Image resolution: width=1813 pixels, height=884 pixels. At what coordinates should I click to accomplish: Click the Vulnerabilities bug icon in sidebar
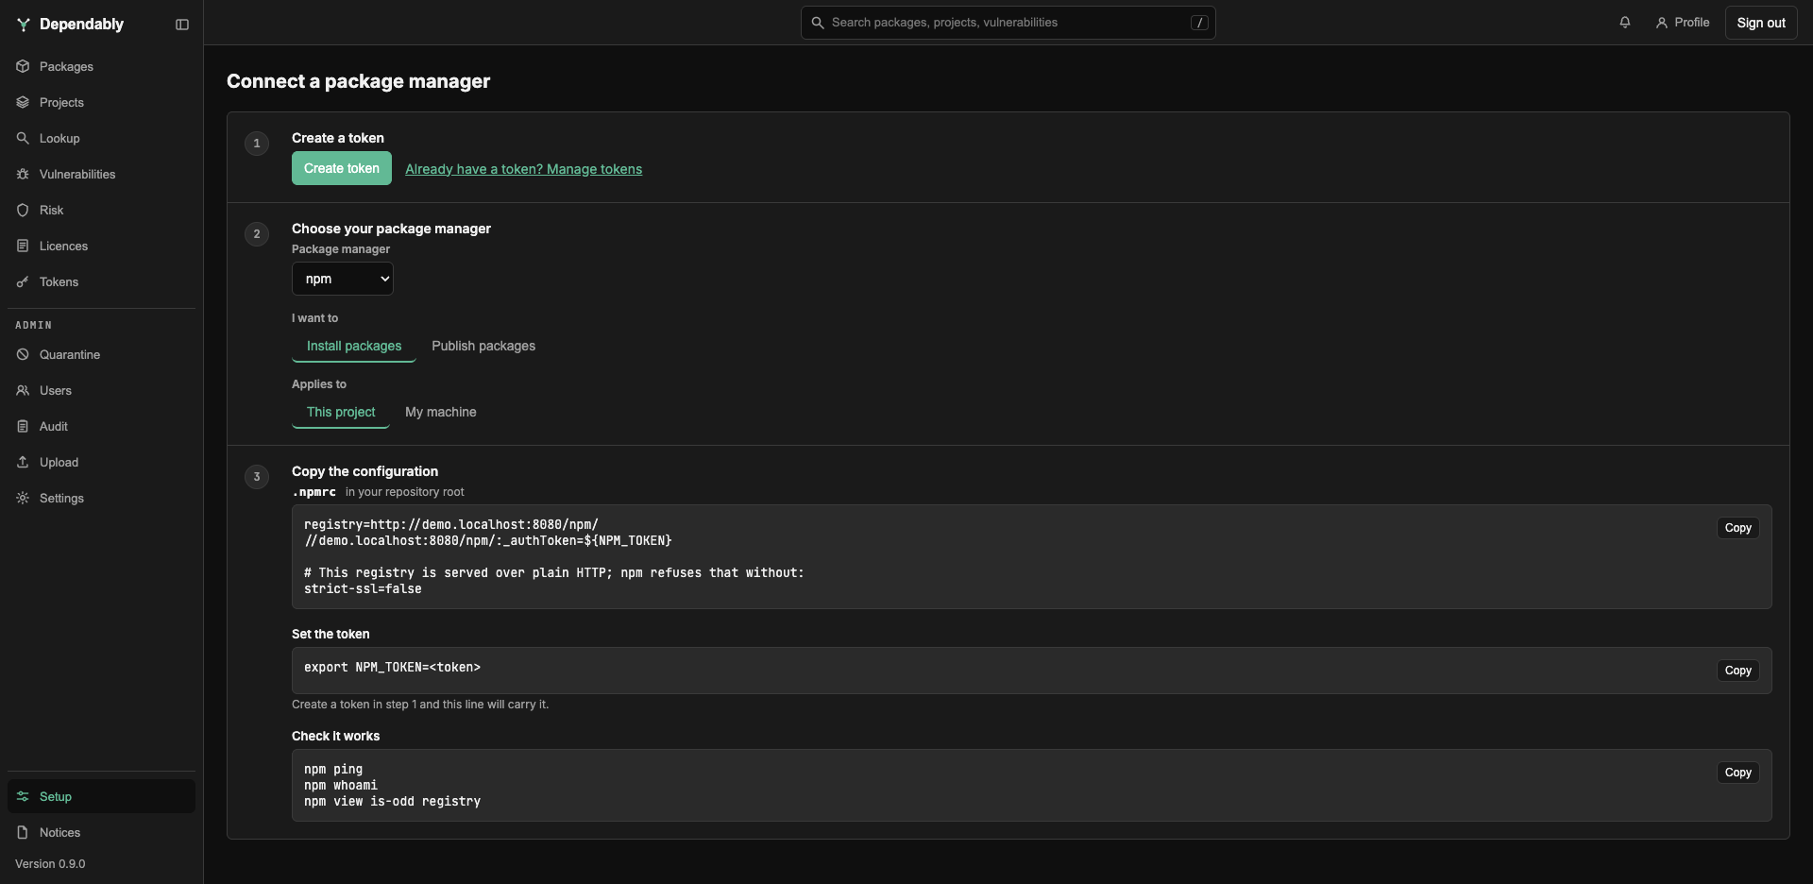(x=23, y=174)
